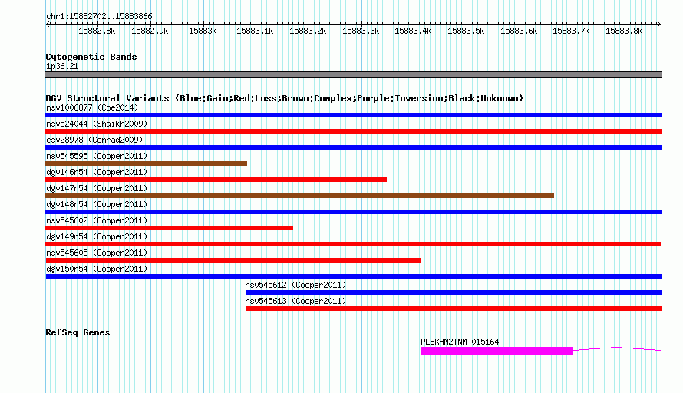Click the 15883.8k ruler label

624,31
